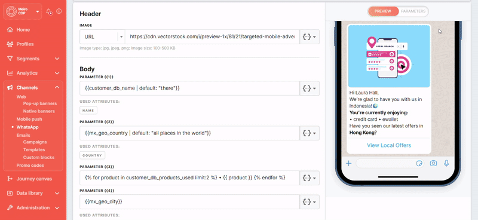478x220 pixels.
Task: Open the info circle icon
Action: point(59,11)
